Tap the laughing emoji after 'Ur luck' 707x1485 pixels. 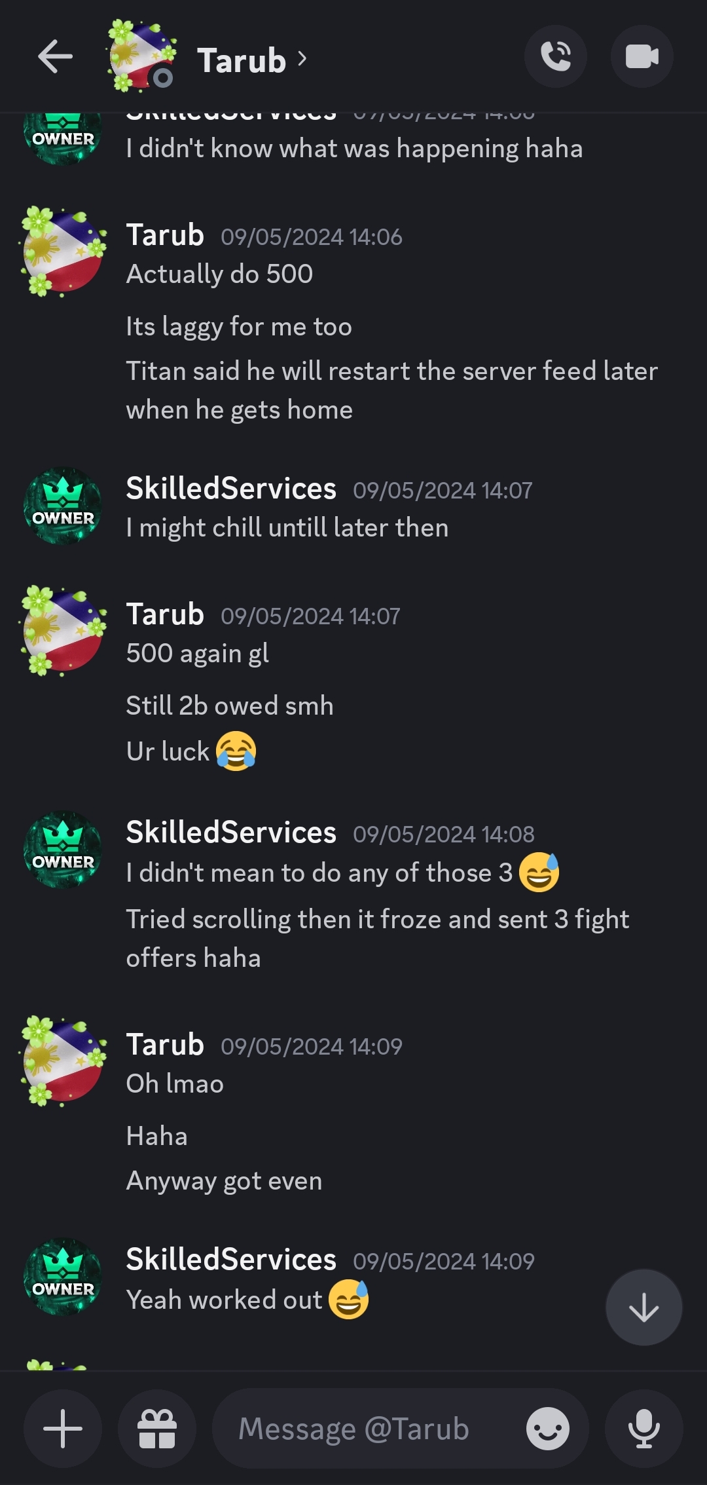236,751
